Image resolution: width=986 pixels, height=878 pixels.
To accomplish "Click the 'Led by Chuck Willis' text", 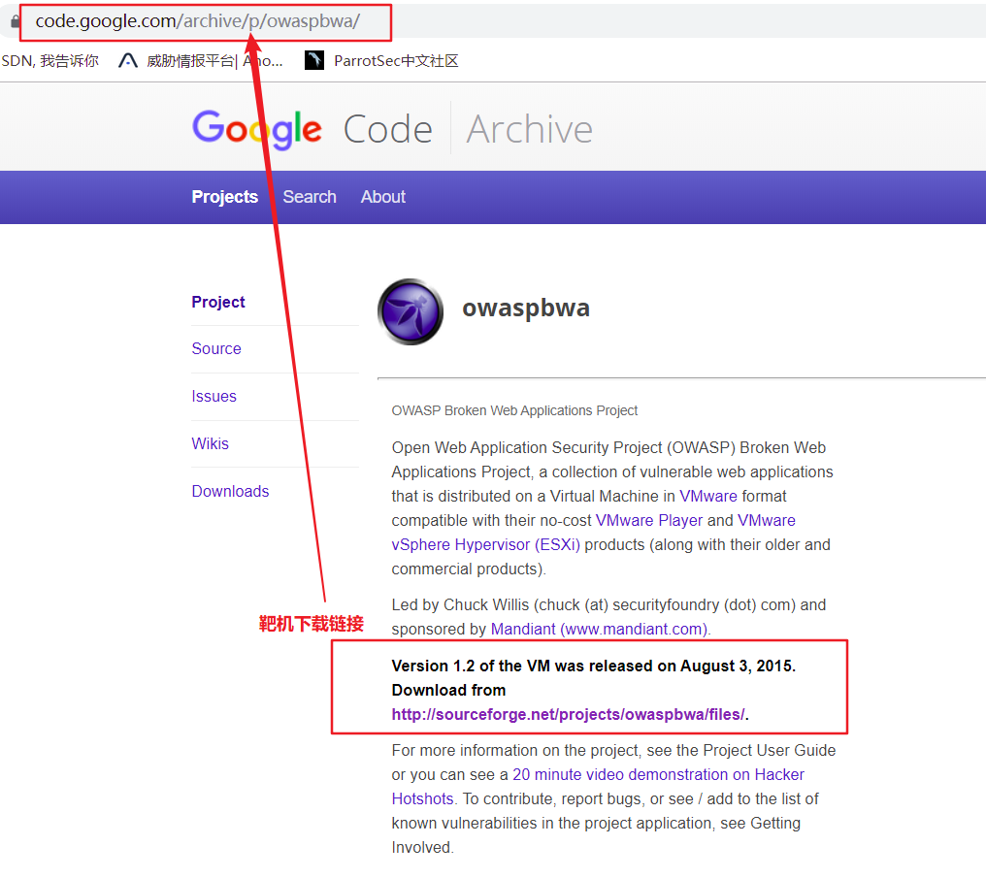I will coord(460,604).
